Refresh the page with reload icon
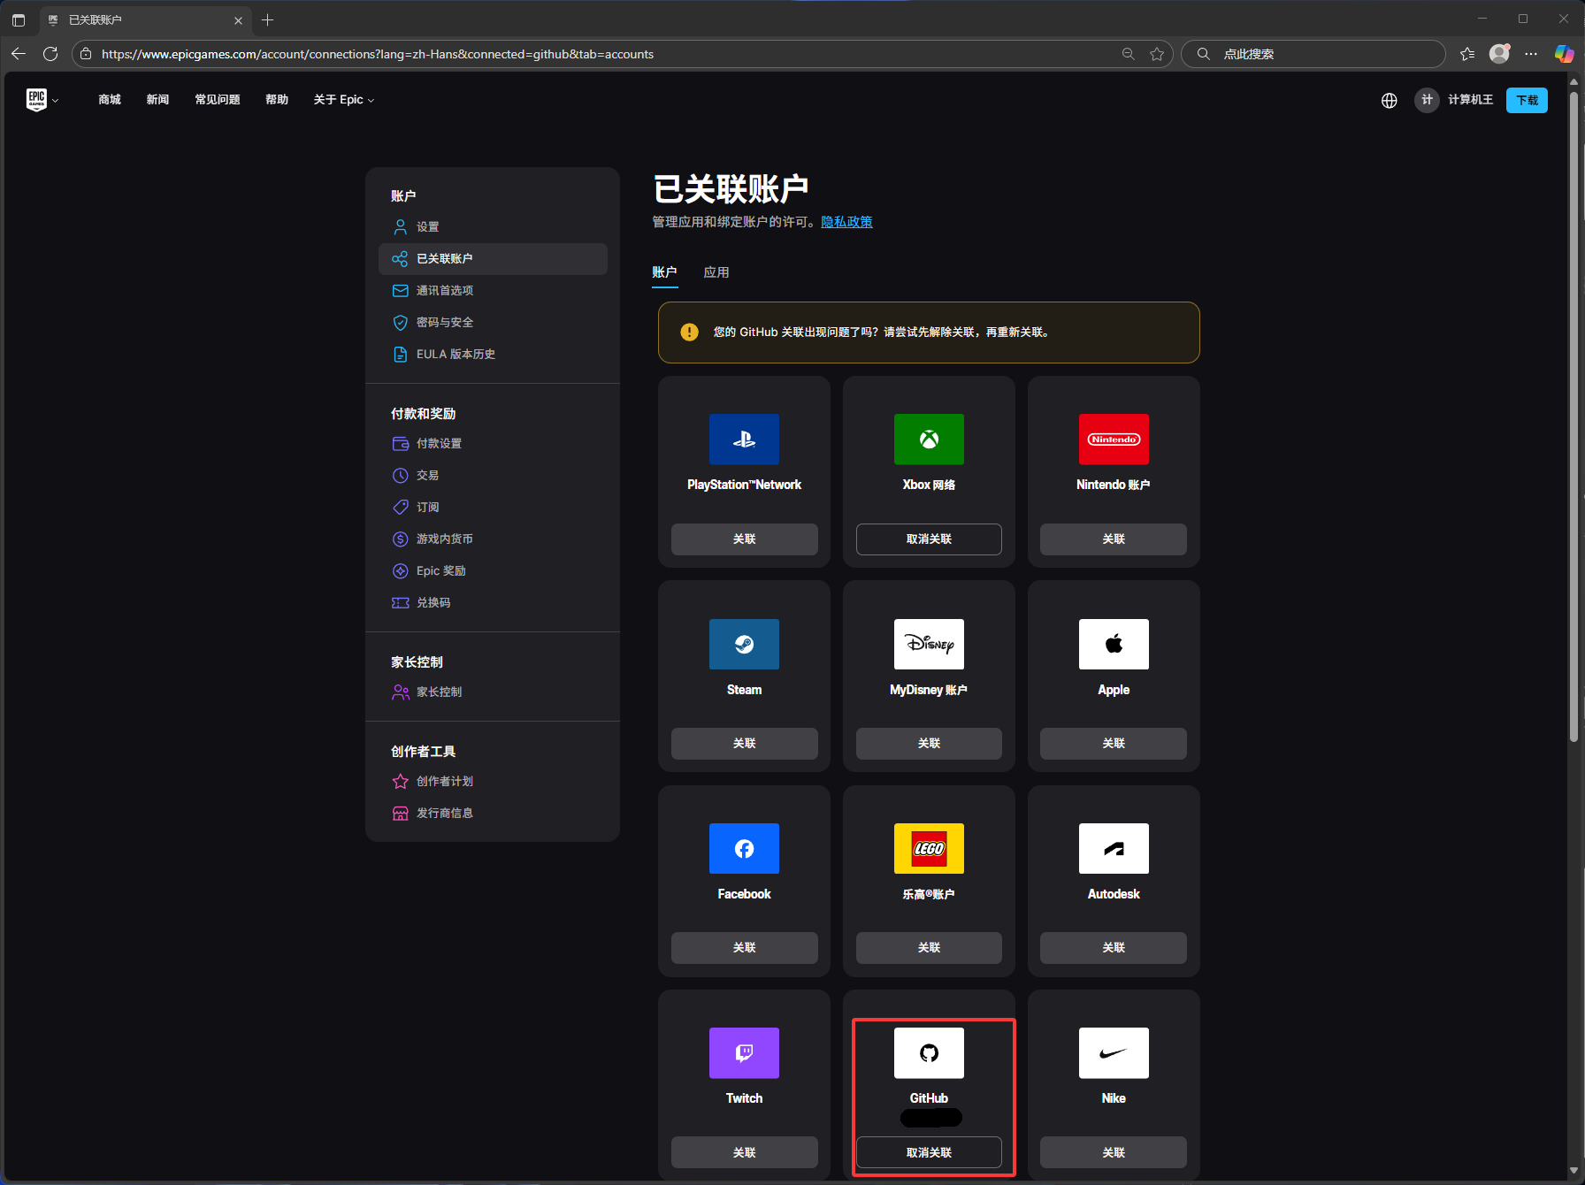This screenshot has width=1585, height=1185. click(x=50, y=54)
